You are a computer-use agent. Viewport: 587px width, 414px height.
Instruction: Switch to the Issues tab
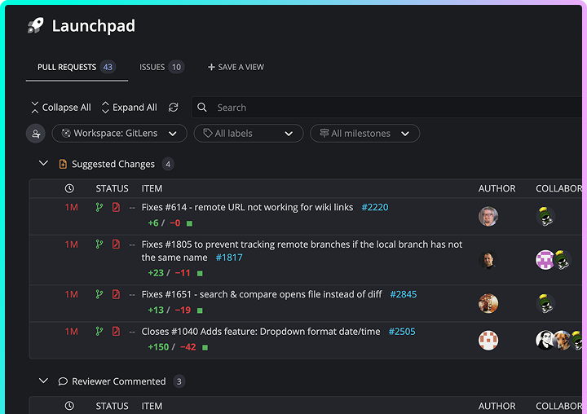[161, 67]
